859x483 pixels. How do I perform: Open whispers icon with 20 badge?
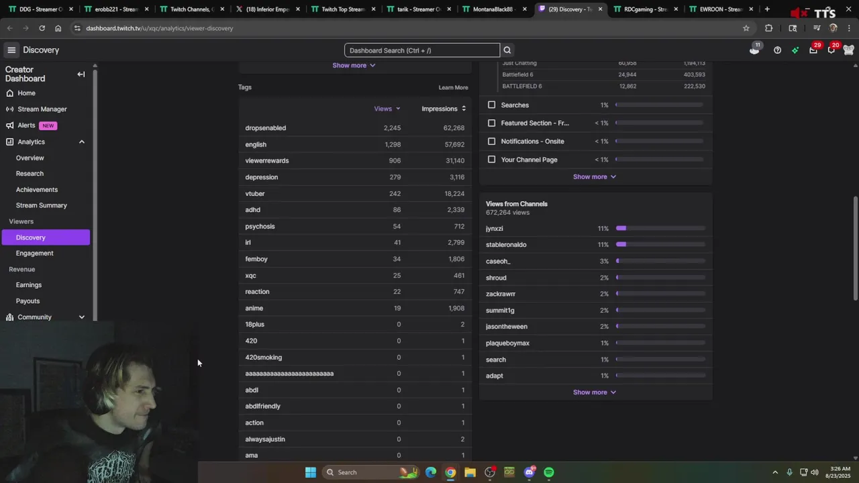(x=831, y=50)
